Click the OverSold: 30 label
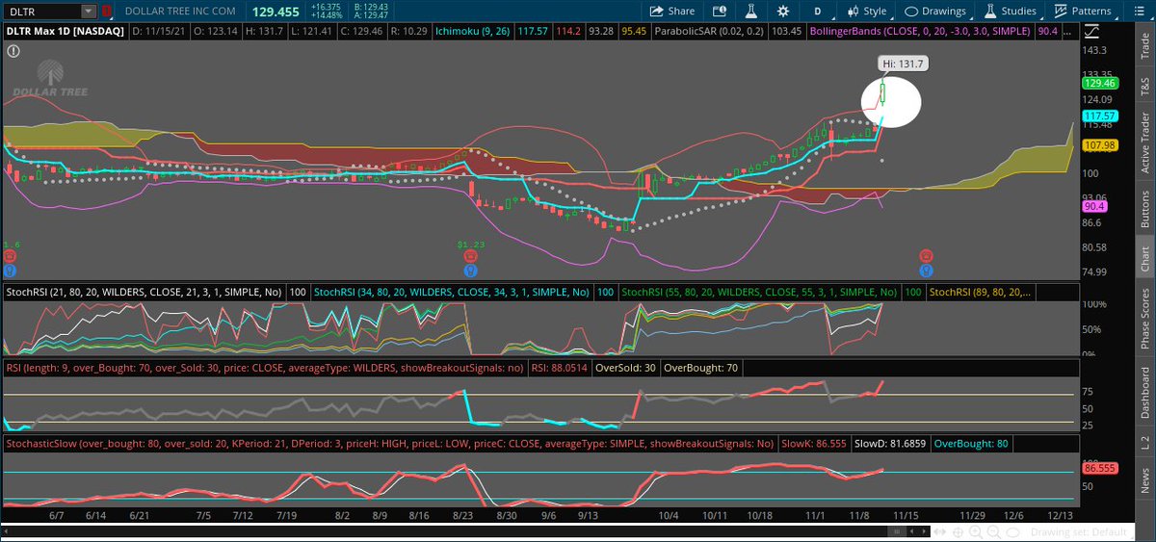The width and height of the screenshot is (1156, 542). tap(626, 367)
